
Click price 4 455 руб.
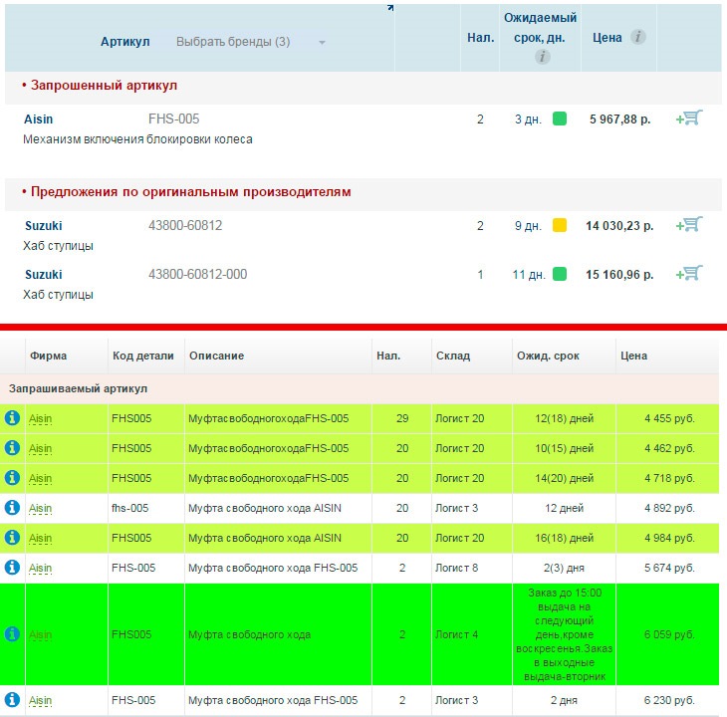(669, 418)
